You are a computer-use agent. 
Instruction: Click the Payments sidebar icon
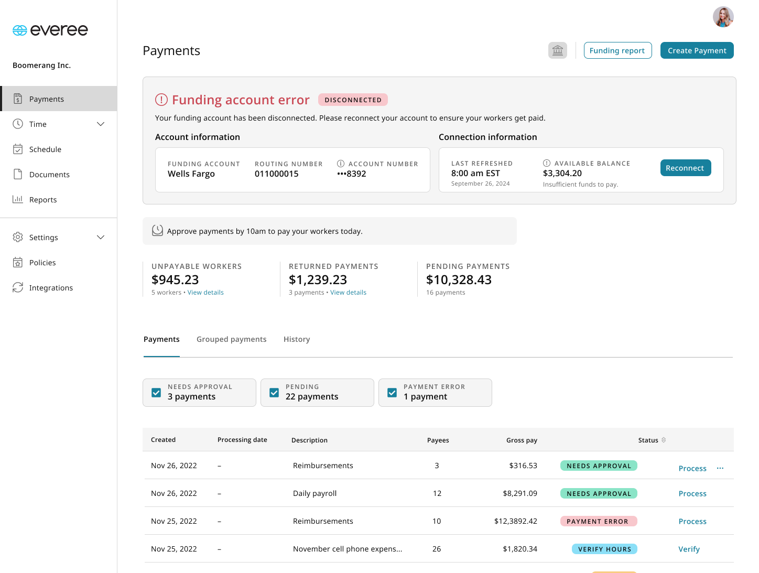pyautogui.click(x=18, y=99)
